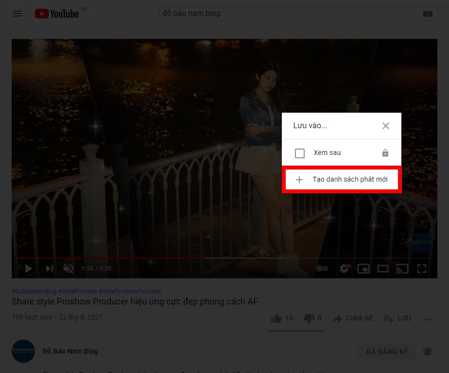449x373 pixels.
Task: Switch to theater mode
Action: pyautogui.click(x=383, y=269)
